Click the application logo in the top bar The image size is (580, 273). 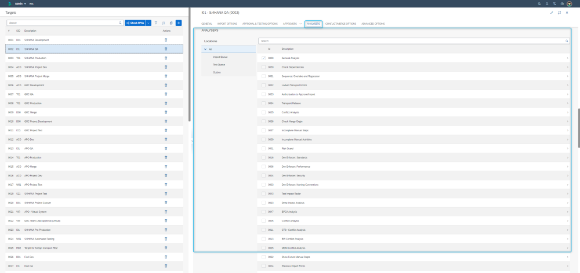(x=10, y=3)
